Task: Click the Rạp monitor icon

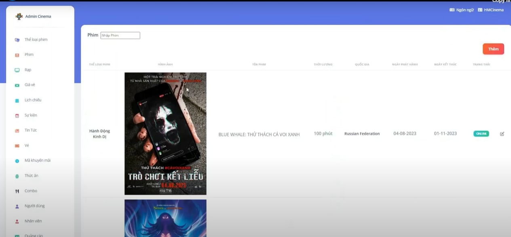Action: pyautogui.click(x=17, y=70)
